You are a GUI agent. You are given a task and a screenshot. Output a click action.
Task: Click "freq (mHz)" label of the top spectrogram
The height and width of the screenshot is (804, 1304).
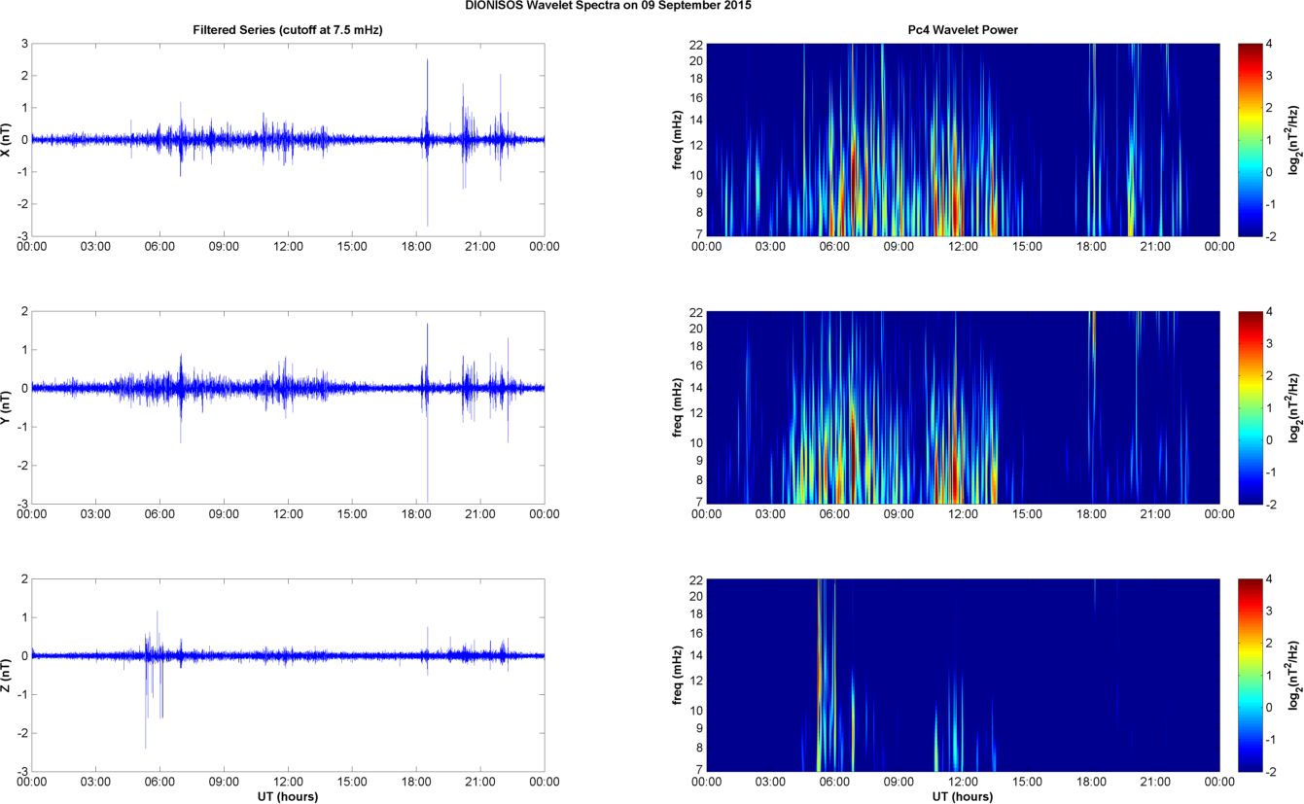click(676, 141)
